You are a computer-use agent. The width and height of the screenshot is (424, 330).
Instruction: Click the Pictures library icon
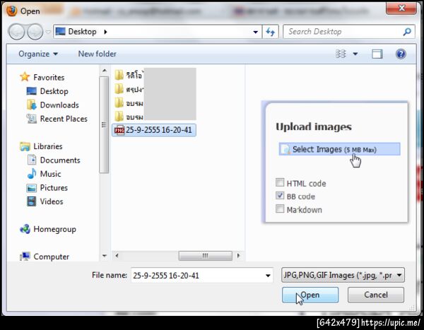[31, 187]
